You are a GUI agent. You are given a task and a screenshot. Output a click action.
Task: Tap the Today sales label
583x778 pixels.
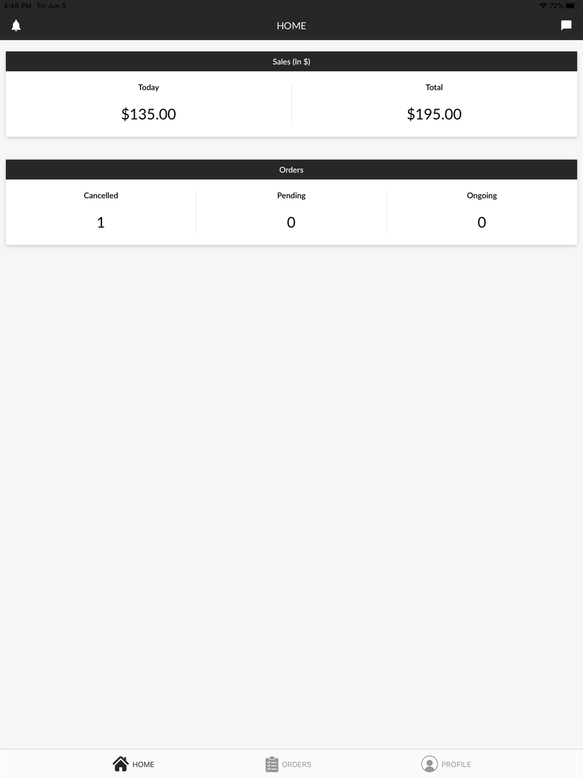(x=149, y=87)
